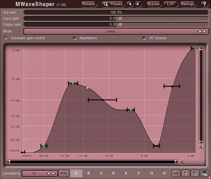The width and height of the screenshot is (211, 179).
Task: Decrease Upsampling with left arrow
Action: click(48, 173)
